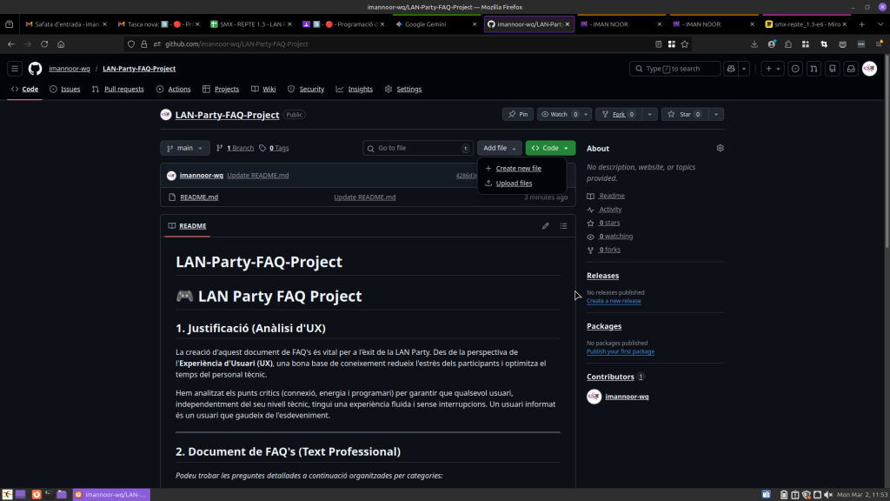
Task: Open README.md file in file list
Action: coord(199,197)
